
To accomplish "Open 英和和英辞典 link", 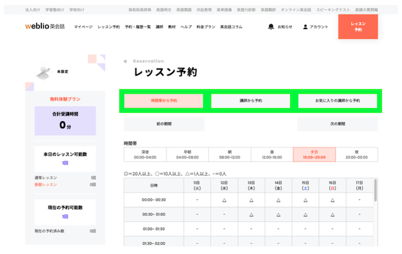I will point(139,10).
